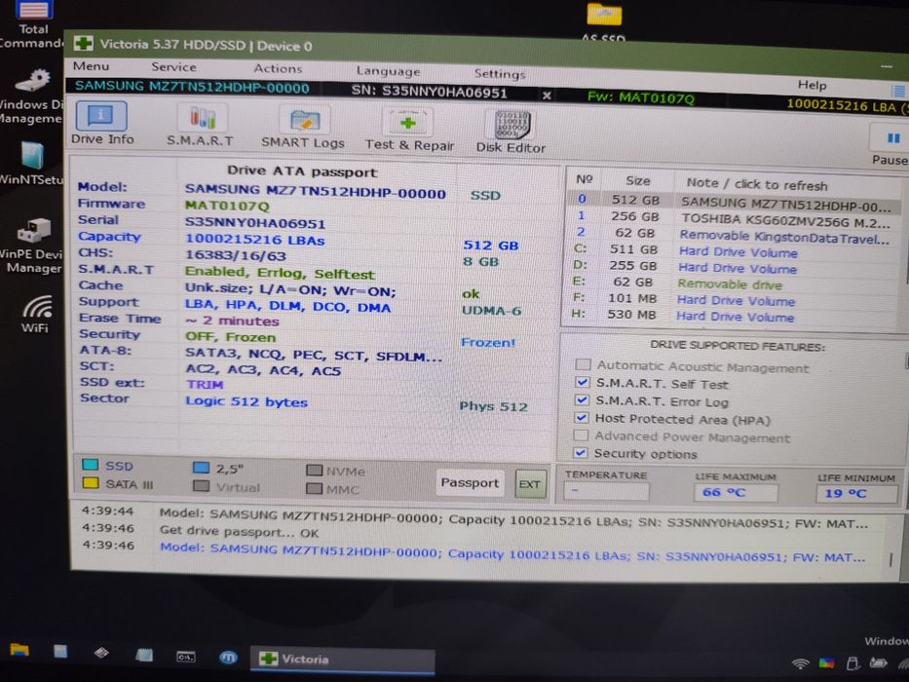Image resolution: width=909 pixels, height=682 pixels.
Task: Open the Drive Info tab
Action: click(102, 124)
